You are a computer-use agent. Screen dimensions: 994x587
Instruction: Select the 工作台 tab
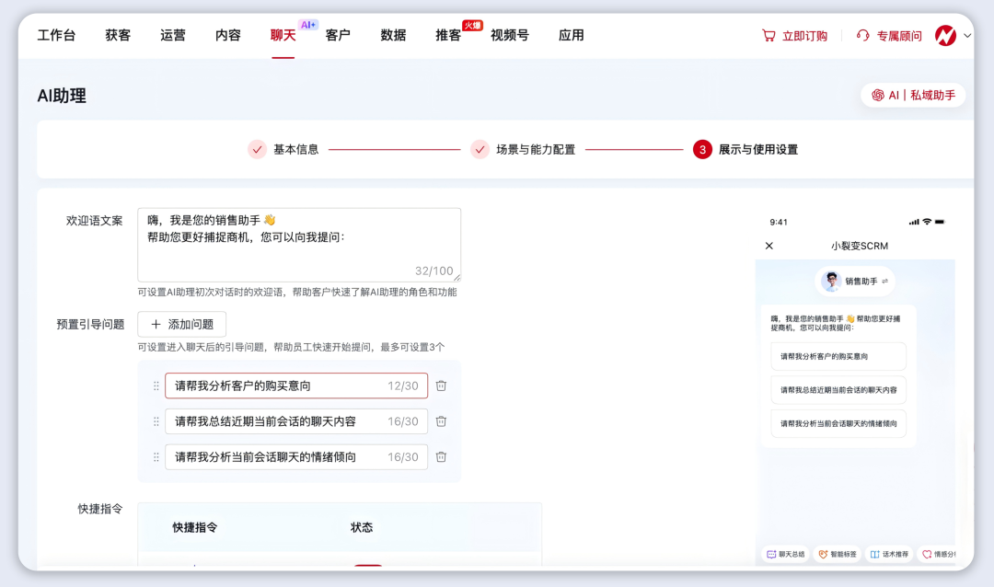point(57,35)
